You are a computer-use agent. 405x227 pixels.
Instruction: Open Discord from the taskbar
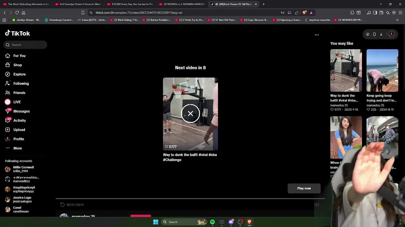(231, 222)
